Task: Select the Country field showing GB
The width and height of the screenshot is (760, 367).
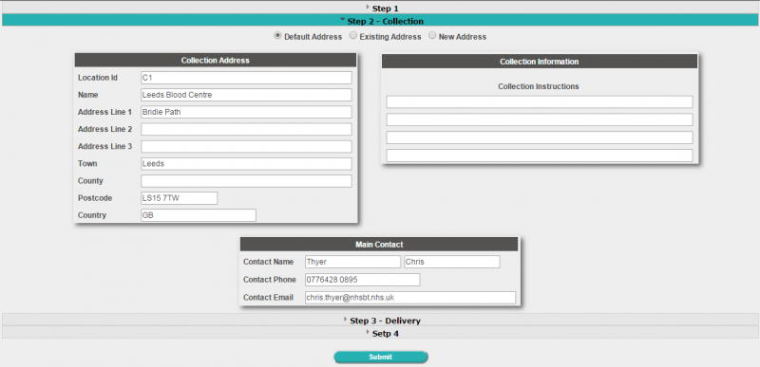Action: click(199, 215)
